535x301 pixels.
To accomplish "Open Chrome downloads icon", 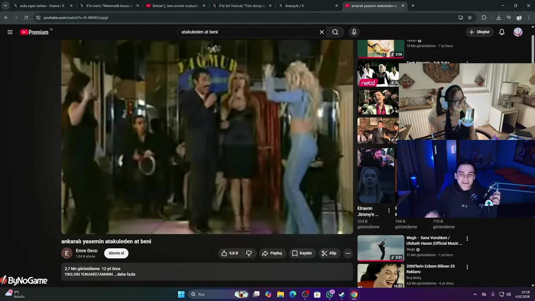I will (499, 18).
